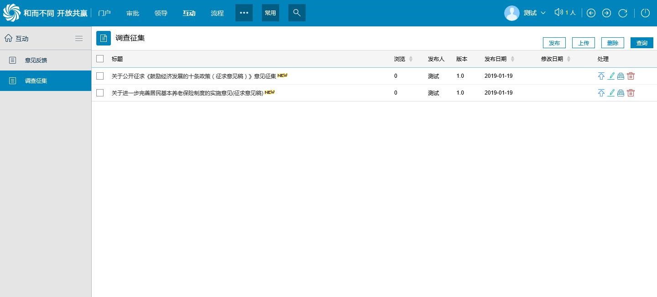Collapse the sidebar using the hamburger icon
This screenshot has height=297, width=657.
(x=79, y=39)
